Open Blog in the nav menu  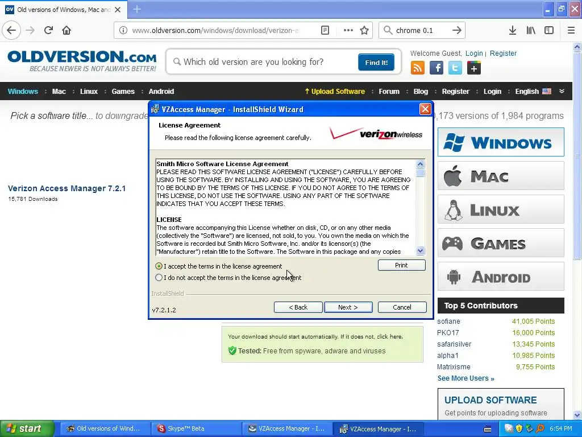[421, 92]
